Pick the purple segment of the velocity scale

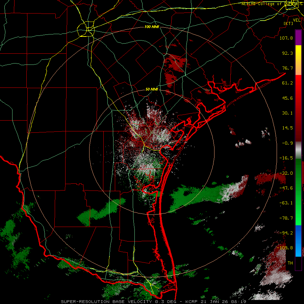click(298, 37)
